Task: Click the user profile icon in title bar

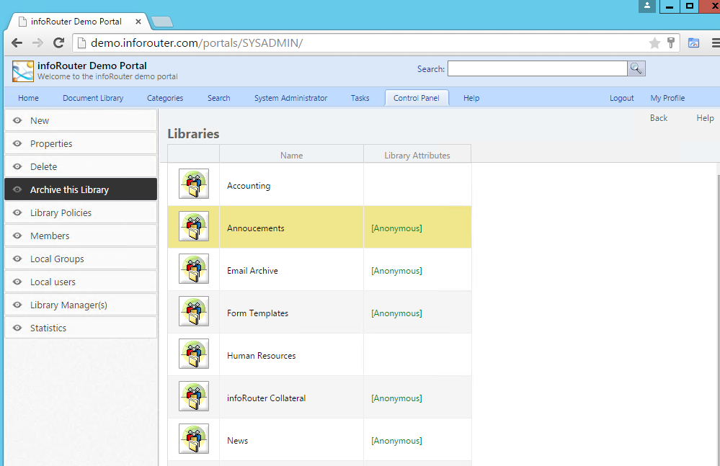Action: coord(647,6)
